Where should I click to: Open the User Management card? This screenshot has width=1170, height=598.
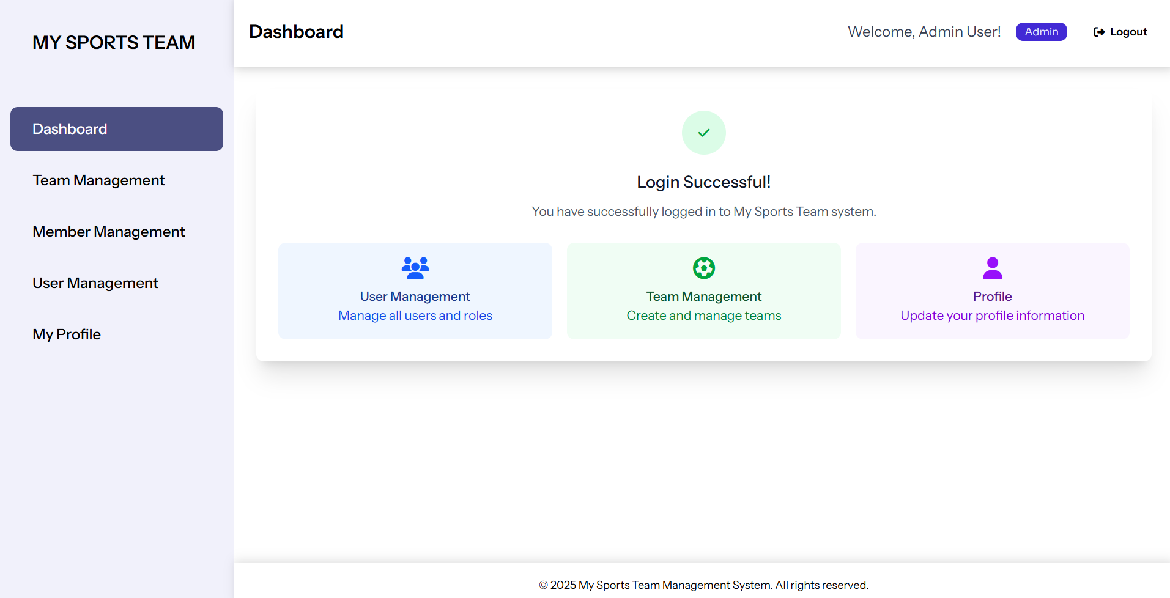[415, 290]
